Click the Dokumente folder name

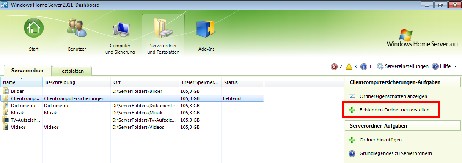[24, 106]
